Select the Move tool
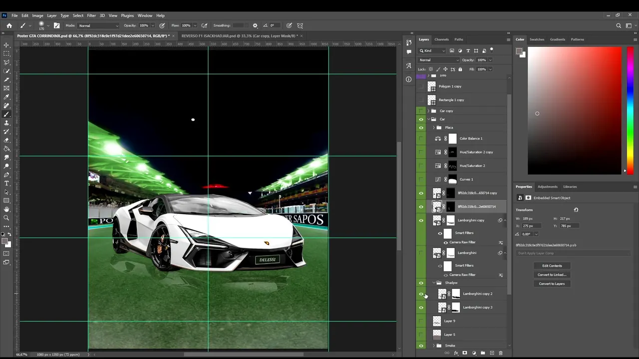639x359 pixels. [x=6, y=45]
